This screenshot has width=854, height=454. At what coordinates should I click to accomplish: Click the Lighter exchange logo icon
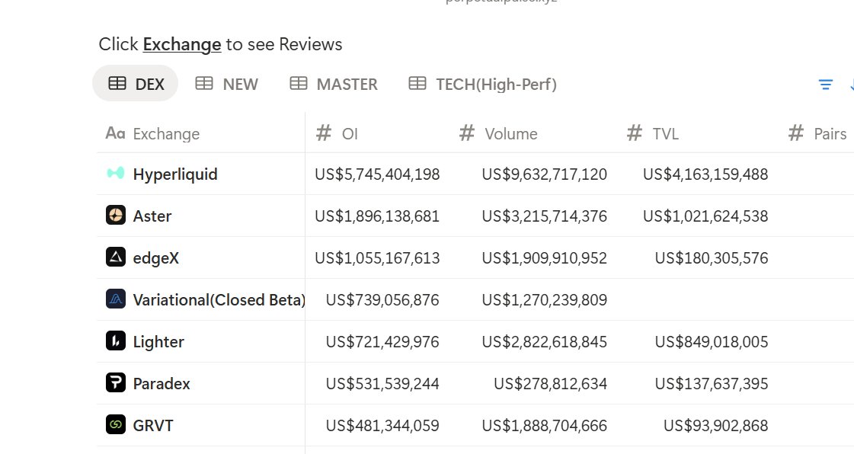click(x=115, y=341)
